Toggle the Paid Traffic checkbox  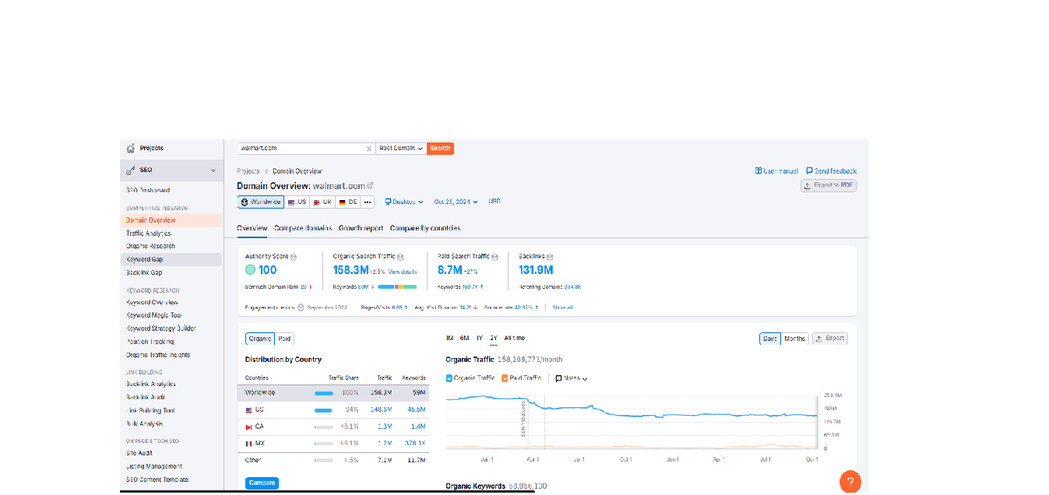[x=505, y=378]
